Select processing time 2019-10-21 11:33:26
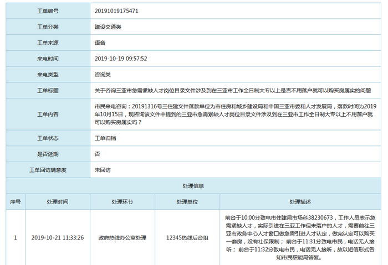The width and height of the screenshot is (388, 265). (58, 237)
